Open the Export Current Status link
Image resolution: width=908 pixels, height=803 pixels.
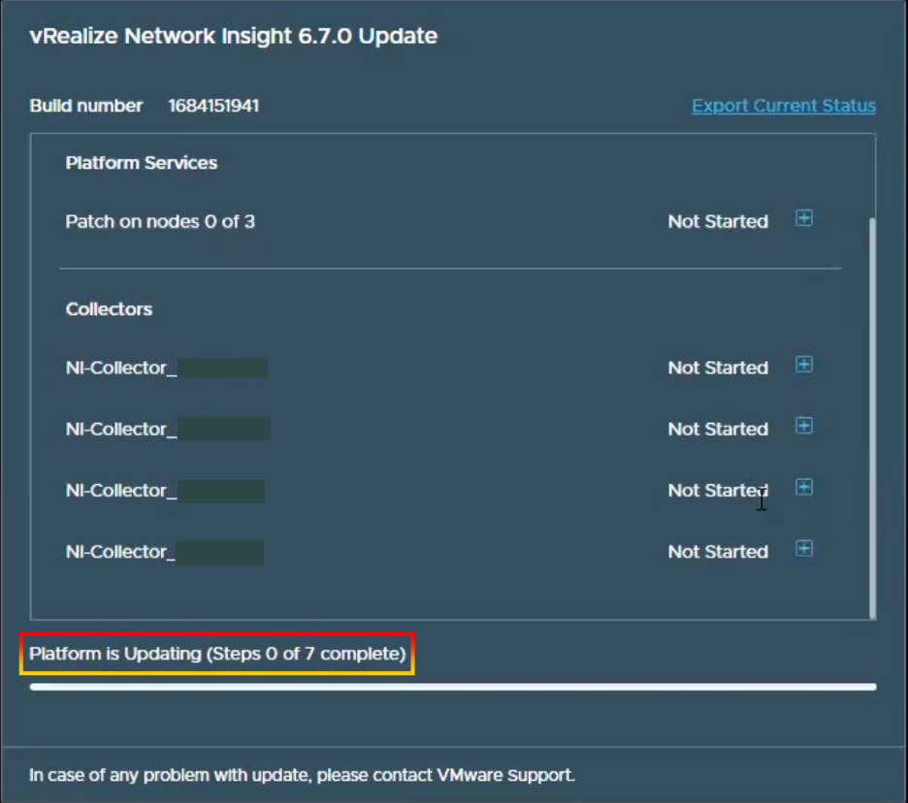point(784,106)
